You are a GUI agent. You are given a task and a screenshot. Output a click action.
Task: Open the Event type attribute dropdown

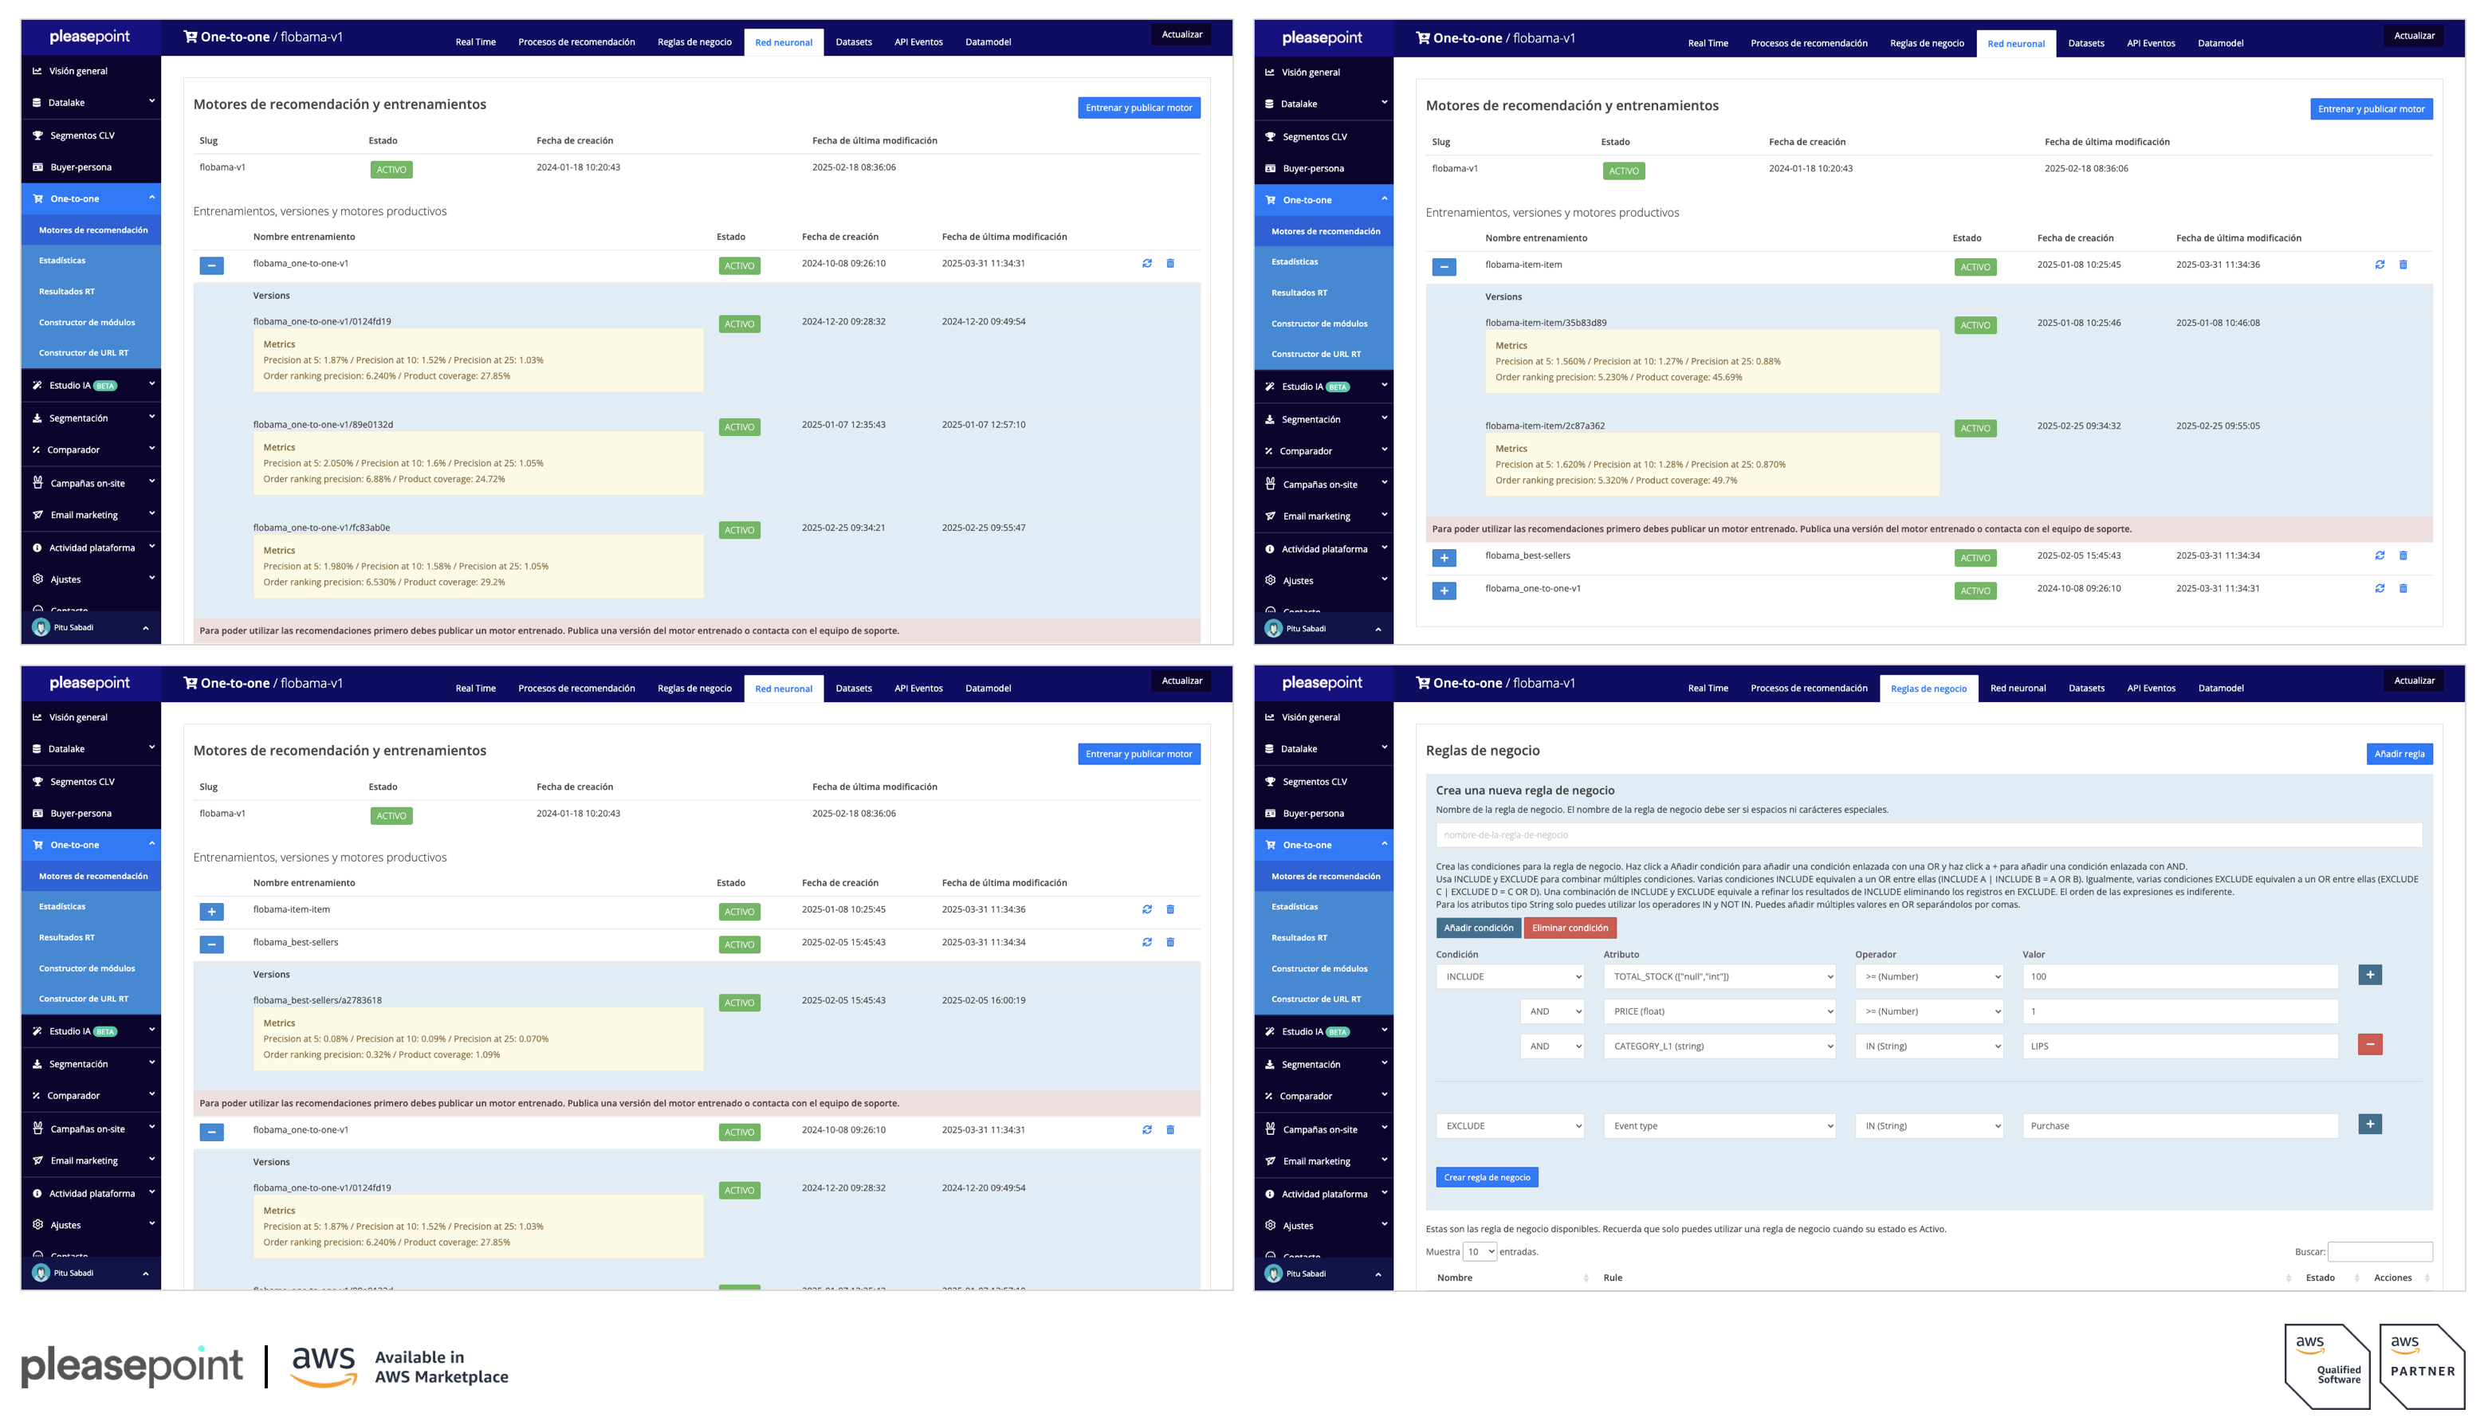[1719, 1125]
